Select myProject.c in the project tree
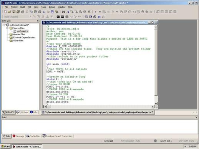The image size is (199, 149). (23, 31)
